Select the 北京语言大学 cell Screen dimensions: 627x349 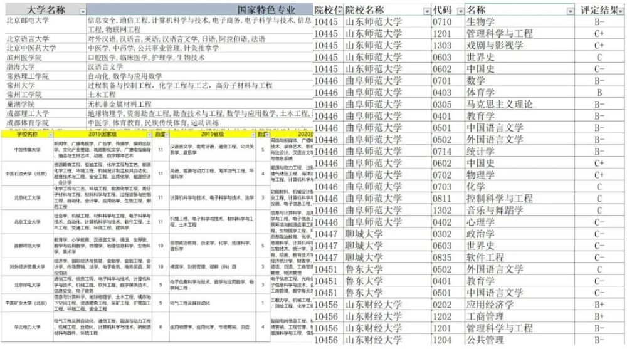[46, 39]
